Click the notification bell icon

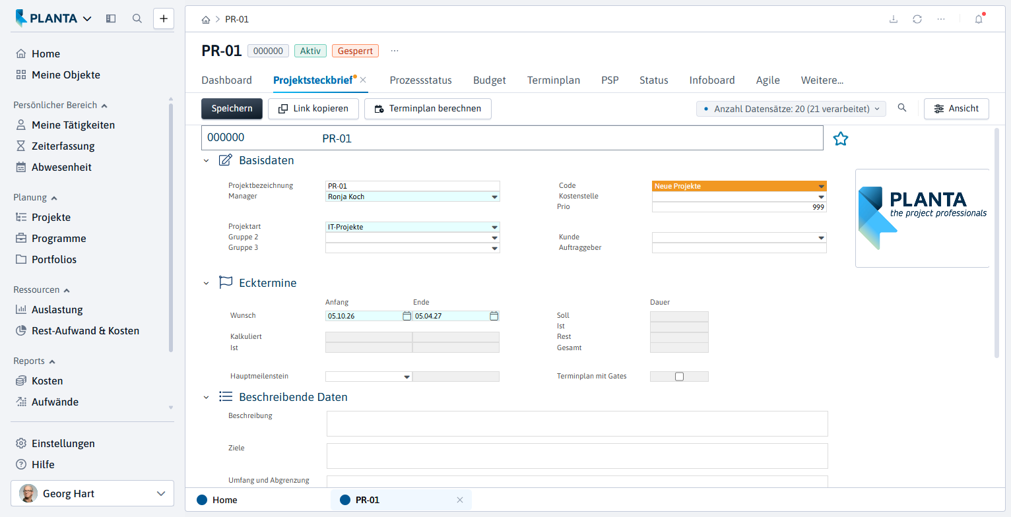pos(979,19)
